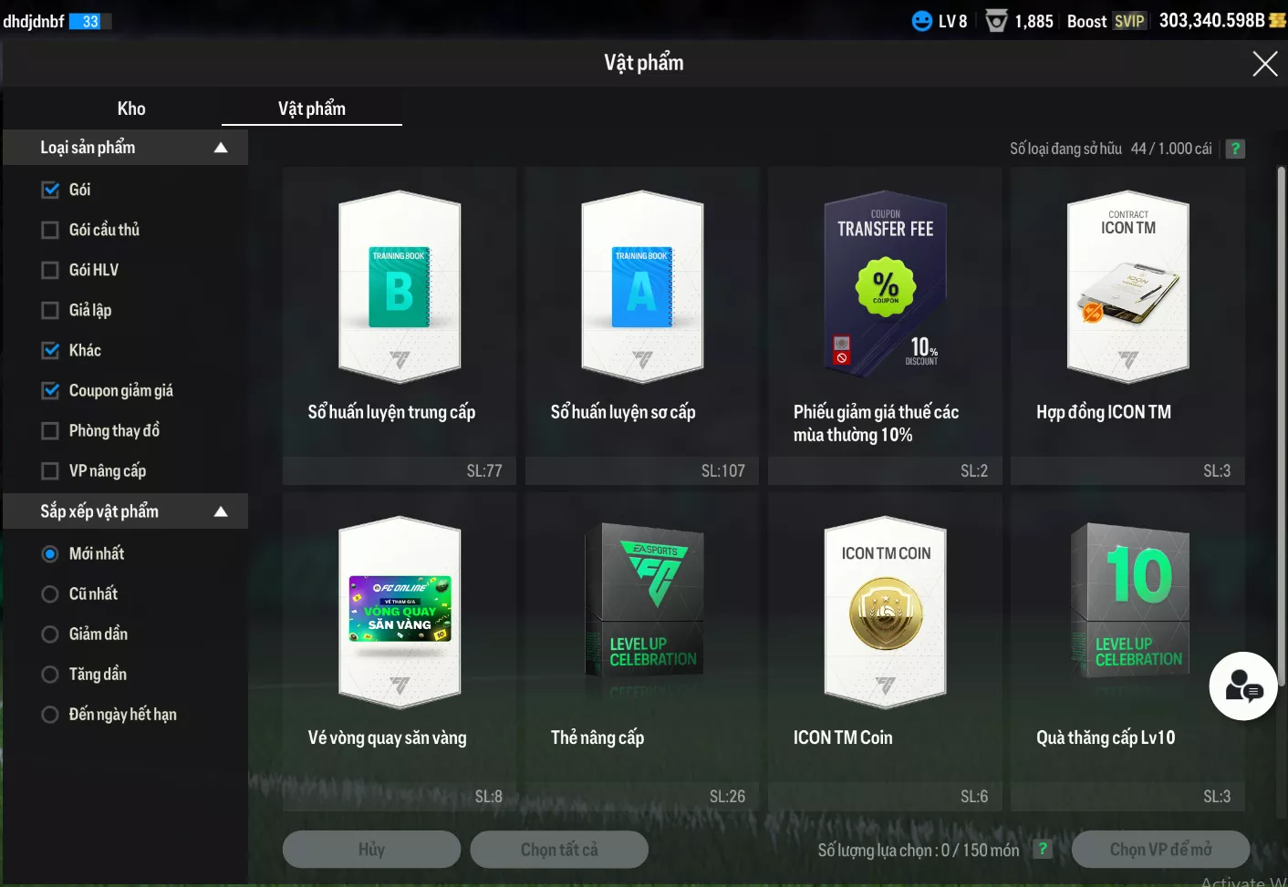
Task: Click the item list vertical scrollbar
Action: click(x=1281, y=424)
